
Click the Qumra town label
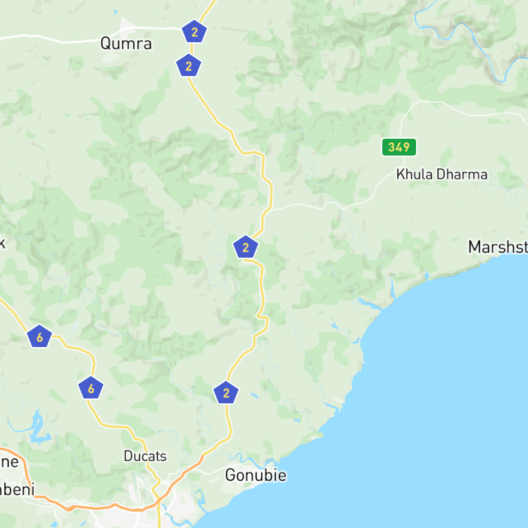coord(126,44)
